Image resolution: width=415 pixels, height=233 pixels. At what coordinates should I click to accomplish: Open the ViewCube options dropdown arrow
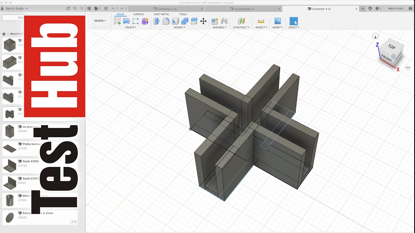click(x=408, y=68)
